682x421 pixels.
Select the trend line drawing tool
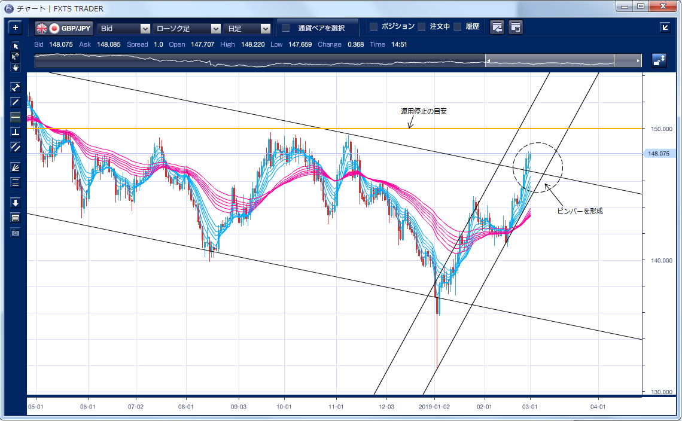15,102
